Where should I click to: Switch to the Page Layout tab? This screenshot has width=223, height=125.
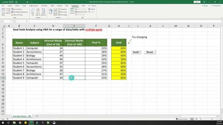33,6
